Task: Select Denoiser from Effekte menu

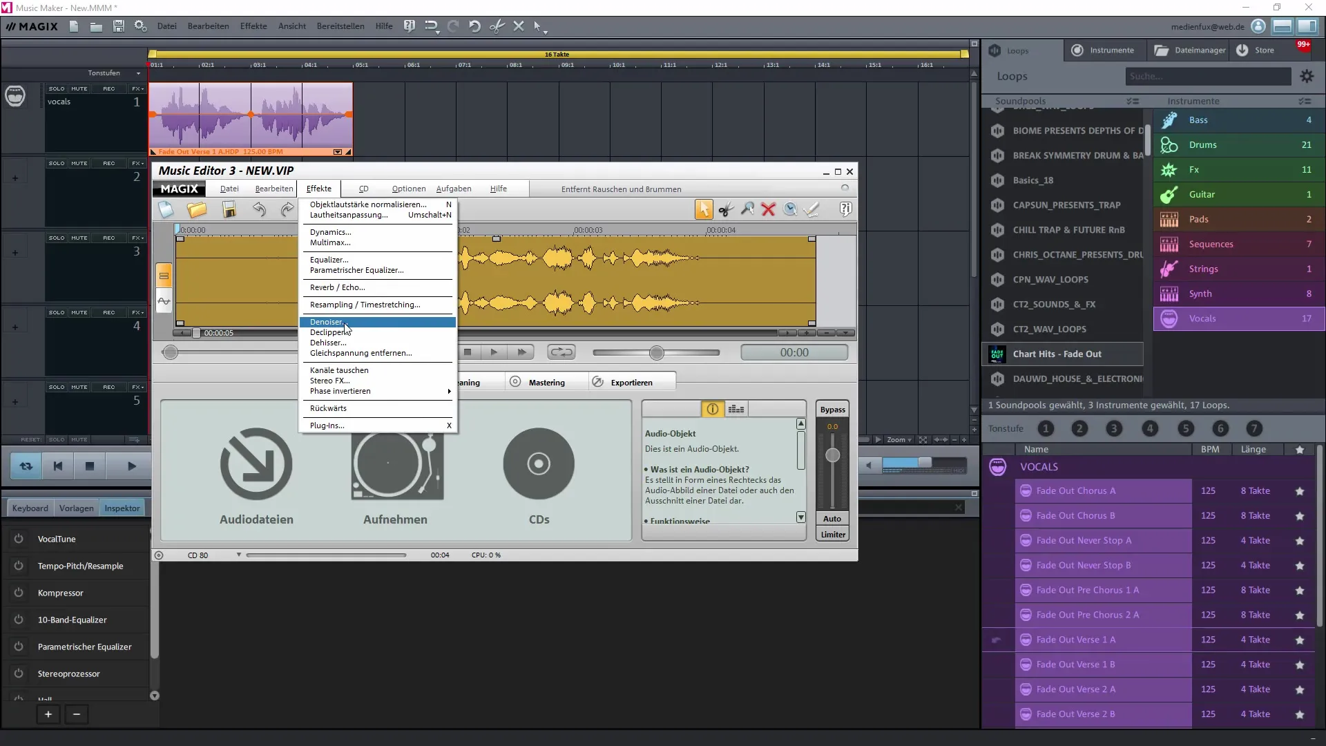Action: coord(377,322)
